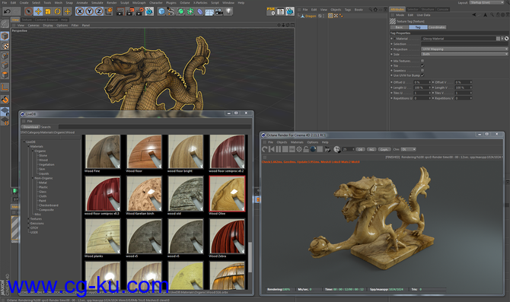
Task: Toggle Dragon object visibility dots
Action: tap(324, 16)
